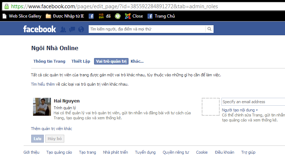Viewport: 285px width, 163px height.
Task: Open the Điều khoản footer link
Action: point(224,152)
